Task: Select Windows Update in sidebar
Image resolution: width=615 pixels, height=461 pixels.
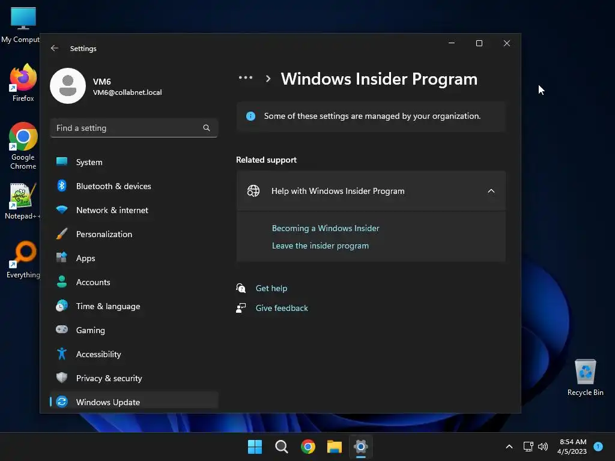Action: click(134, 400)
